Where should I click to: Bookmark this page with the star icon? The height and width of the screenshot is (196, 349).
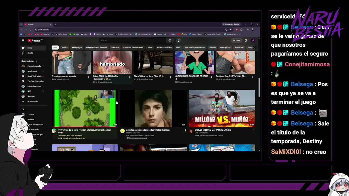click(230, 30)
